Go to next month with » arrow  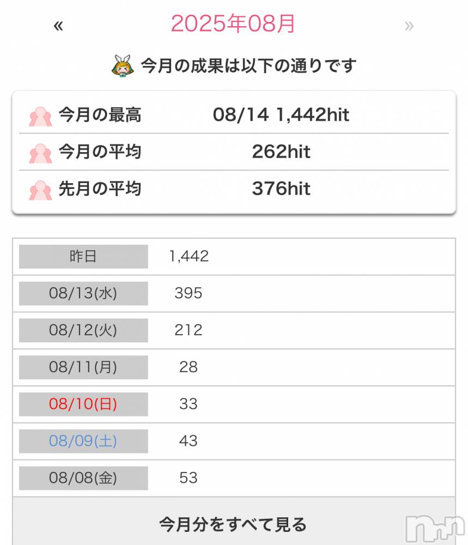pos(409,26)
